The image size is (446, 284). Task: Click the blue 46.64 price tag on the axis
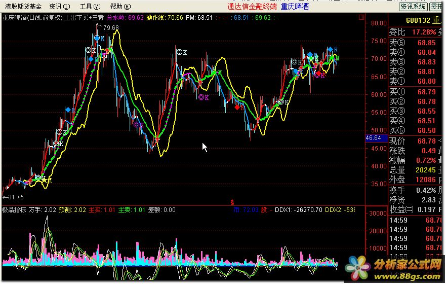(x=376, y=138)
